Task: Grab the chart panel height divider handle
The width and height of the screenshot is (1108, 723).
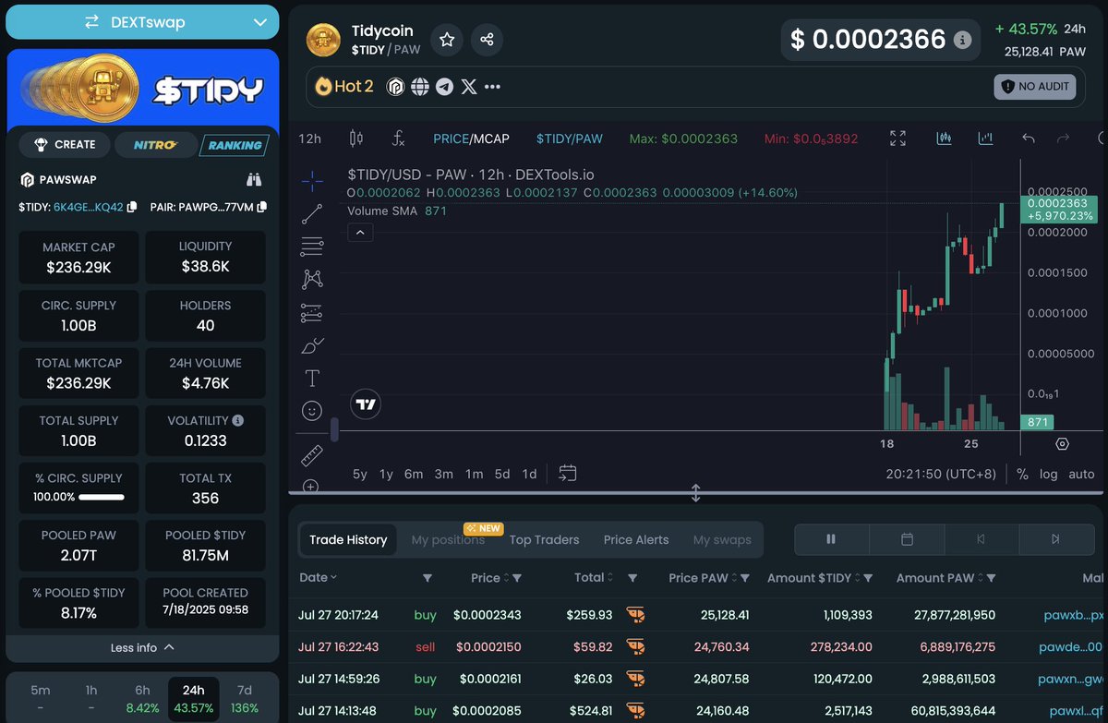Action: [696, 493]
